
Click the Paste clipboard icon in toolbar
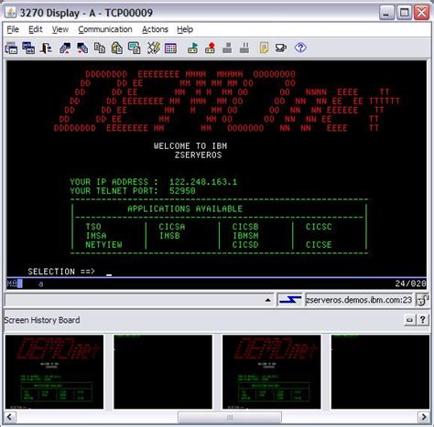[x=117, y=48]
